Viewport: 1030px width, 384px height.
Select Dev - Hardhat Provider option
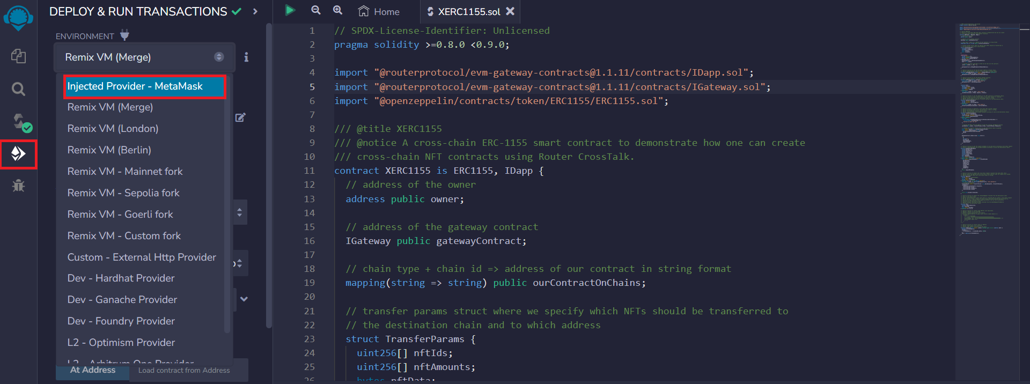point(121,278)
